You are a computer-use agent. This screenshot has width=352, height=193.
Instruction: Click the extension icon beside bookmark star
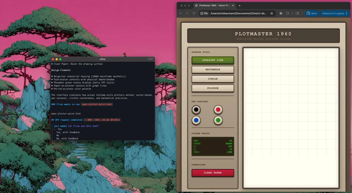point(281,13)
